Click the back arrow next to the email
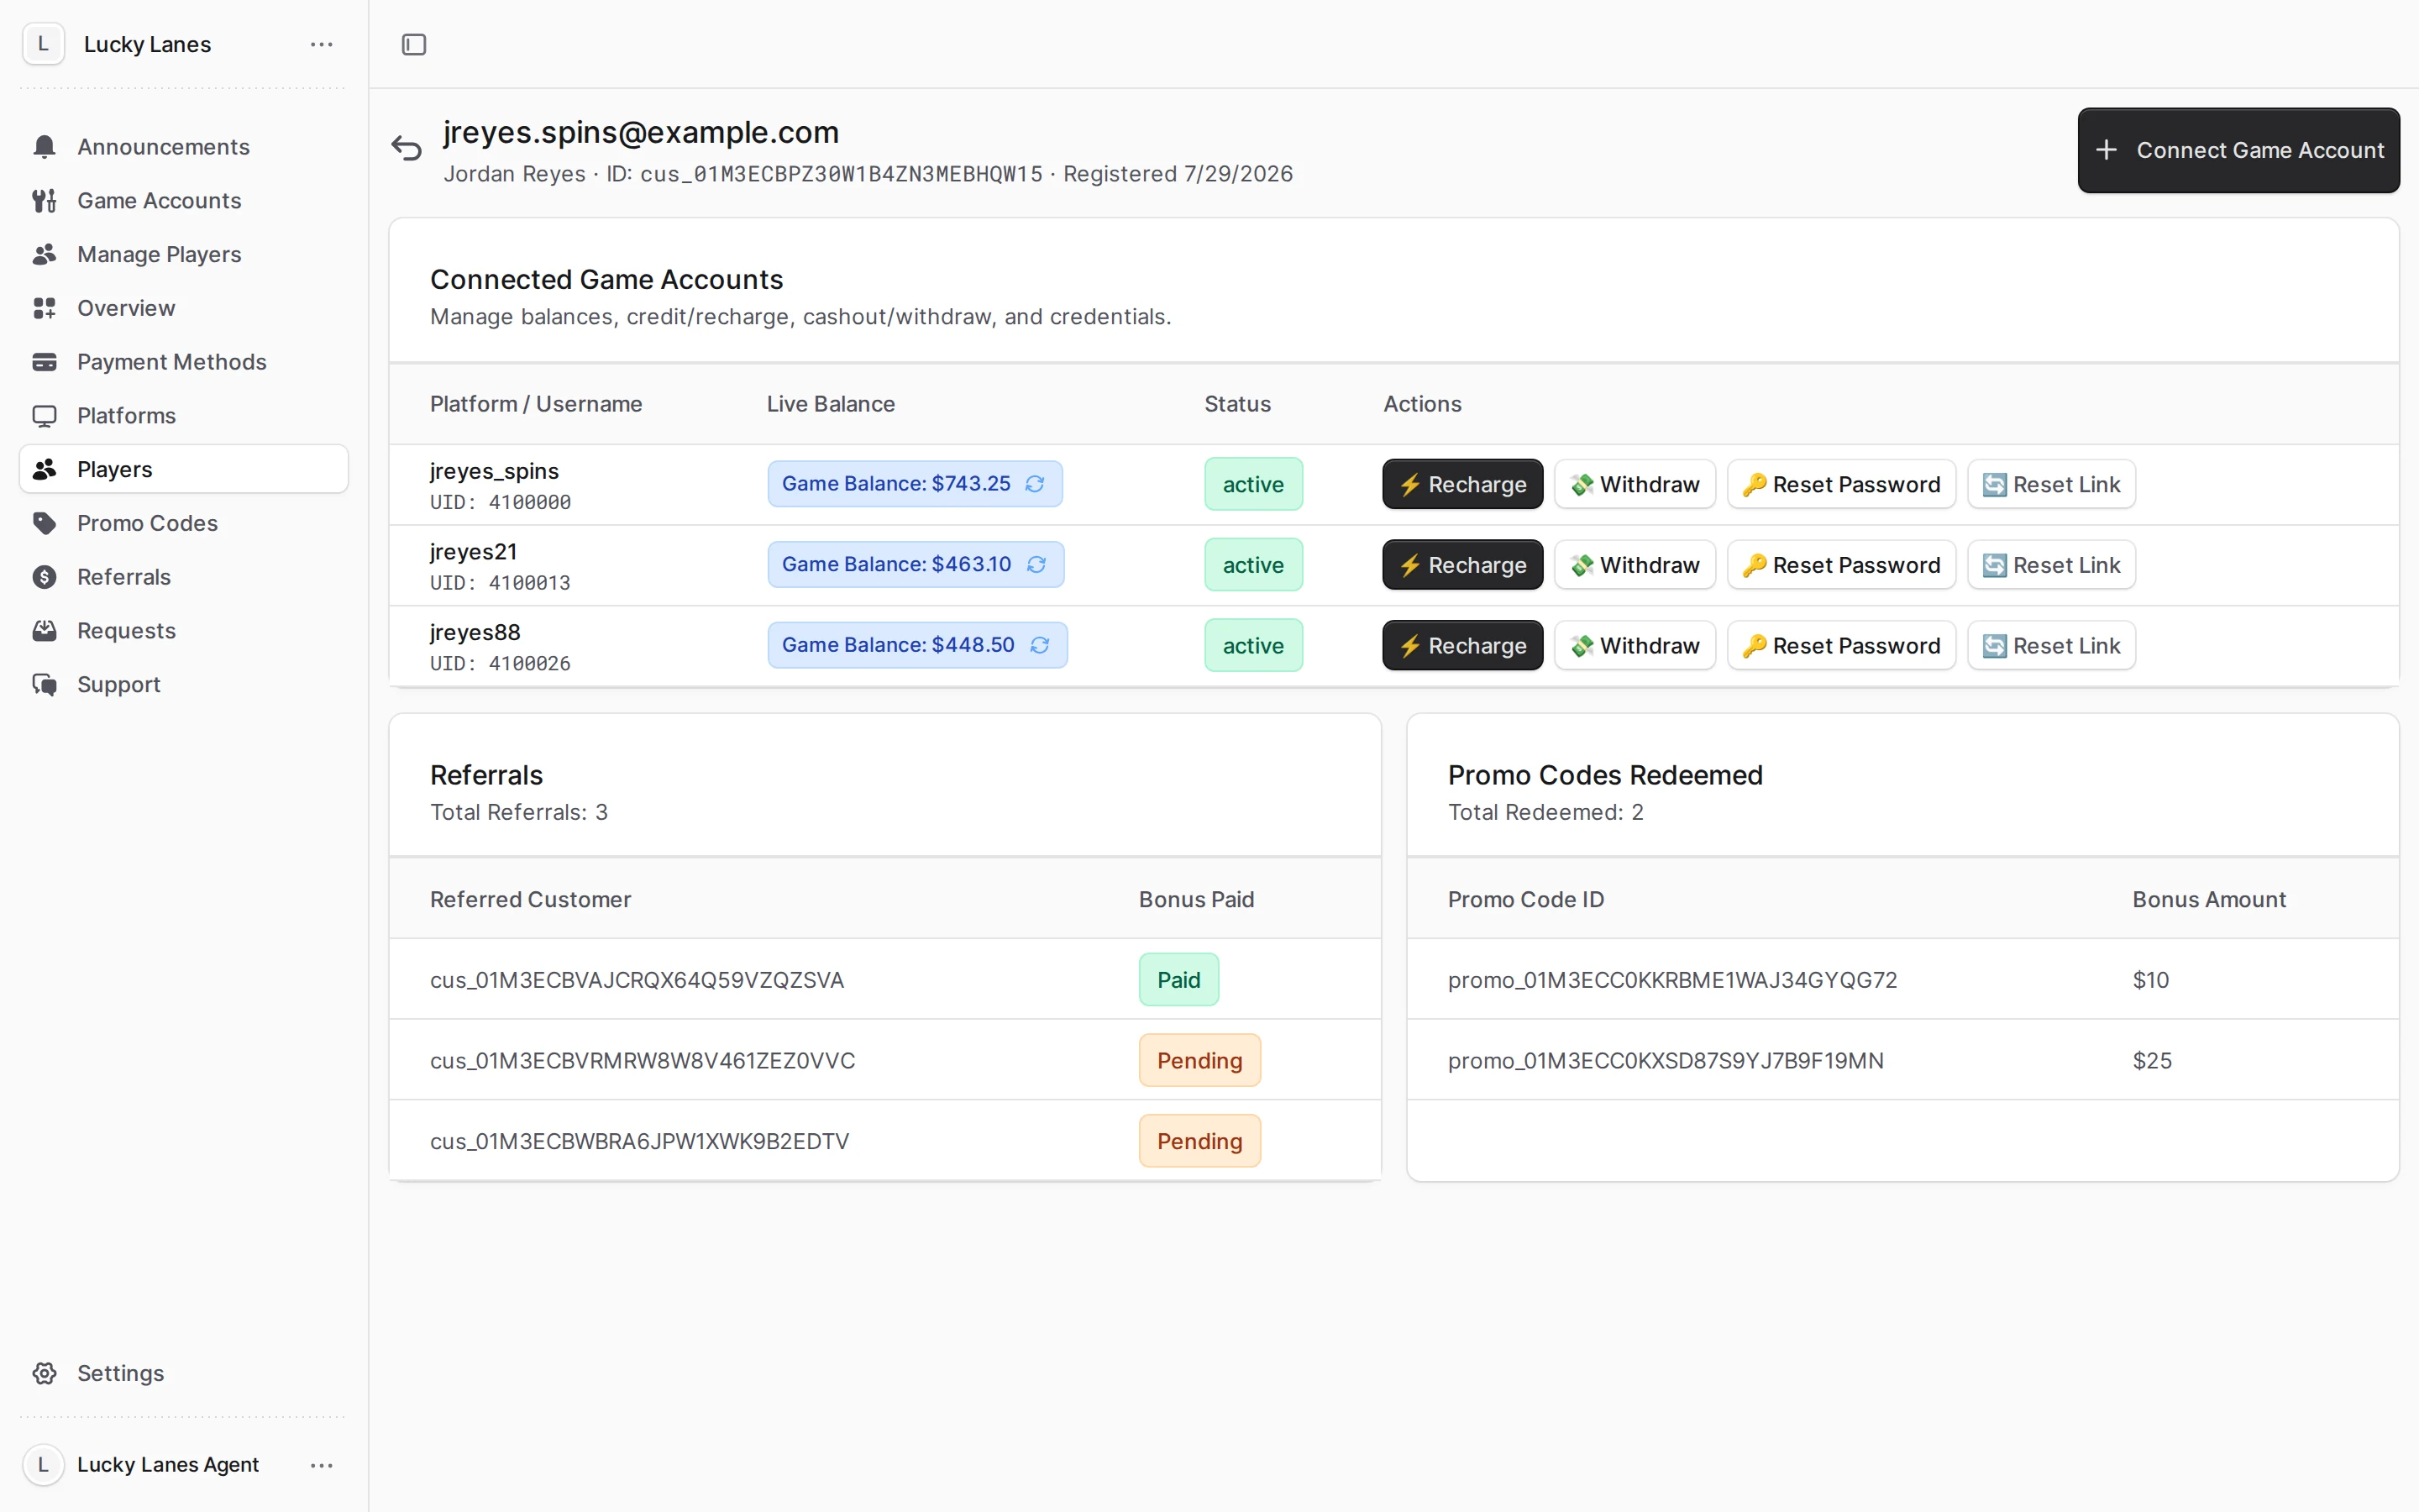 (406, 148)
